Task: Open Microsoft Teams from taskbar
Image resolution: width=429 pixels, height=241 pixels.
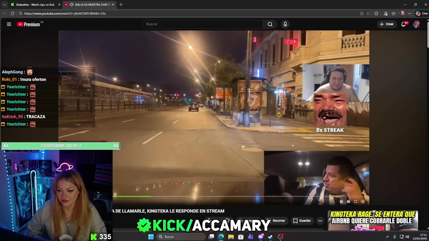Action: (x=251, y=237)
